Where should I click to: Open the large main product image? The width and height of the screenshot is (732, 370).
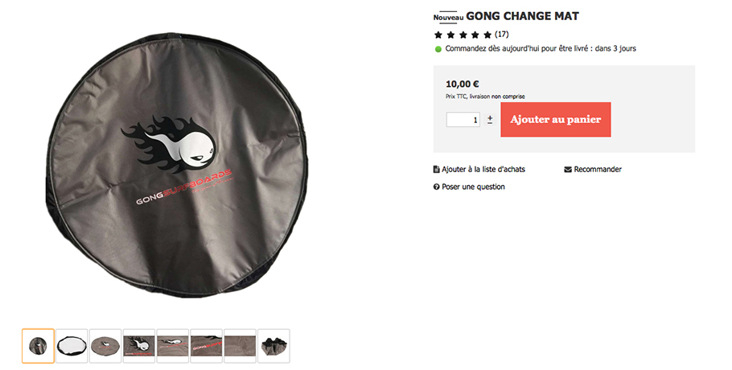(x=178, y=166)
